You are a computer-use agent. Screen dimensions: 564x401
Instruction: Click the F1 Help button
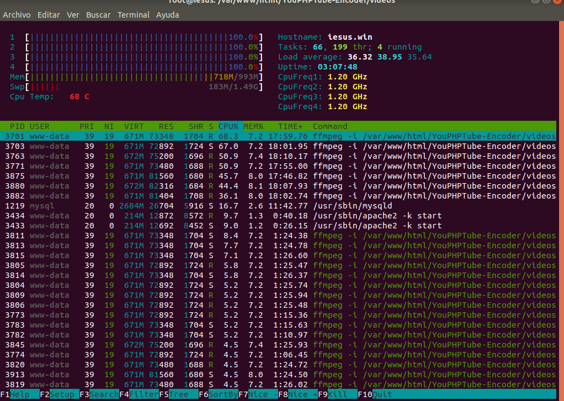[x=20, y=394]
